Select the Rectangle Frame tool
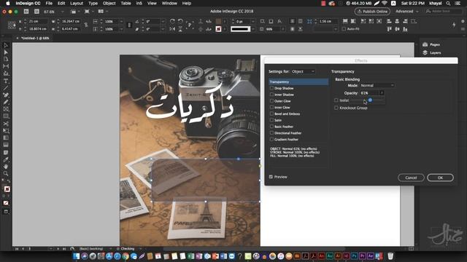Viewport: 467px width, 262px height. point(6,109)
